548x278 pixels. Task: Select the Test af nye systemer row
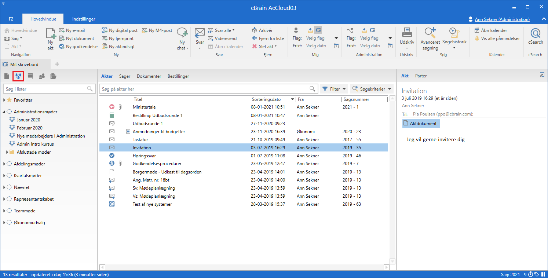point(243,204)
